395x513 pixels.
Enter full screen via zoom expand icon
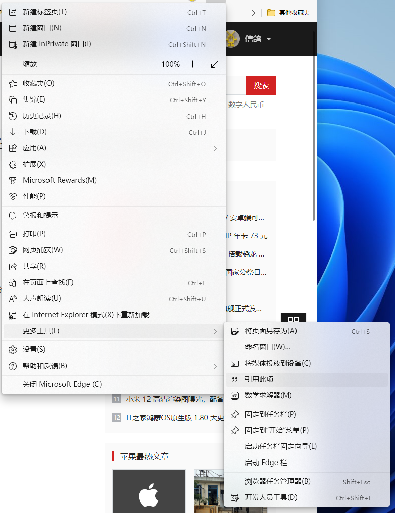point(215,64)
